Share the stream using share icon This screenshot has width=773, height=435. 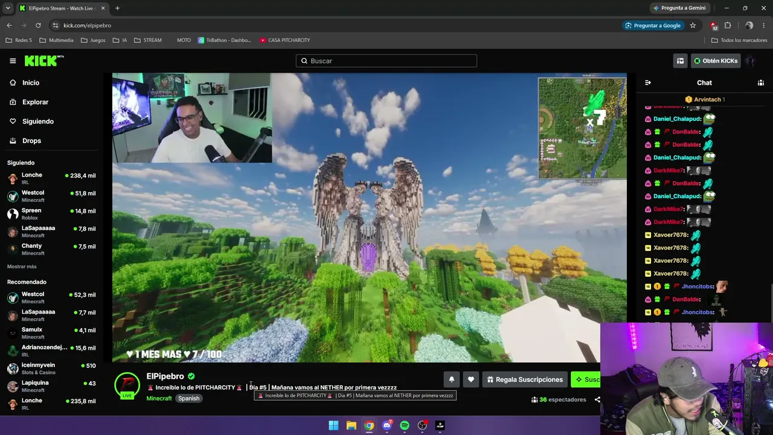[597, 399]
